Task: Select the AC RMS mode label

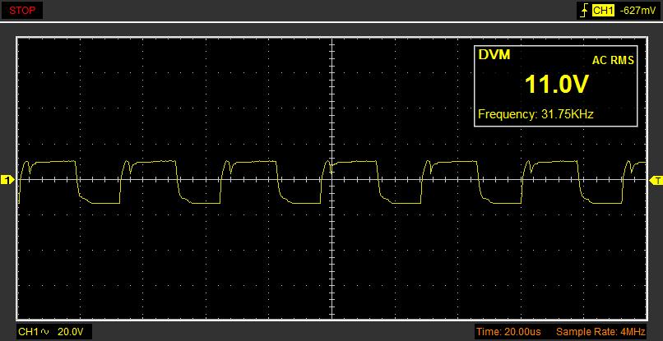Action: click(x=612, y=60)
